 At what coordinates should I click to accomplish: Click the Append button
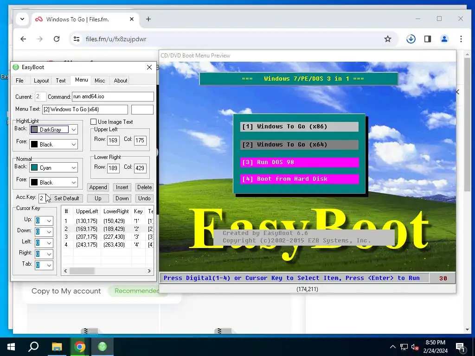(x=98, y=187)
